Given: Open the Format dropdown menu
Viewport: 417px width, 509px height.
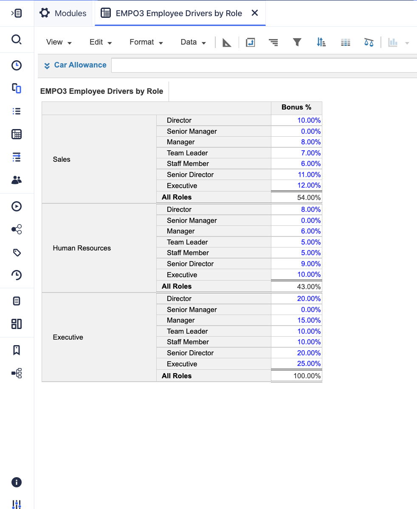Looking at the screenshot, I should pos(147,42).
